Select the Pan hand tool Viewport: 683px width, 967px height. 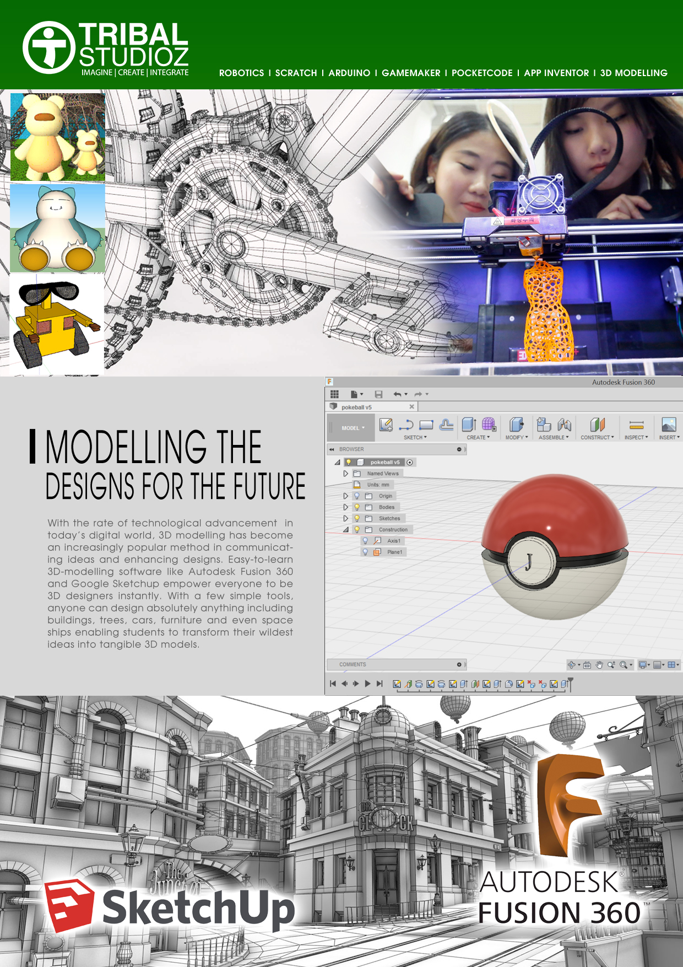pyautogui.click(x=599, y=665)
